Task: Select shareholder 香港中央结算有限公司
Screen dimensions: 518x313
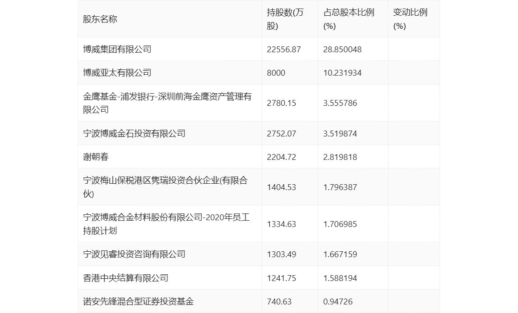Action: coord(125,278)
